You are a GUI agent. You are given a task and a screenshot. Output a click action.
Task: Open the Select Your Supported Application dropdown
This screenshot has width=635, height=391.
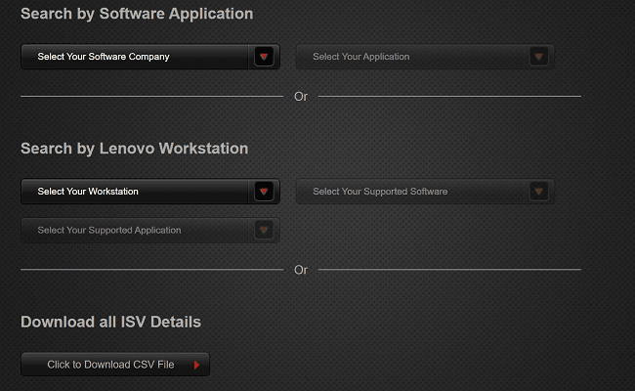point(150,230)
